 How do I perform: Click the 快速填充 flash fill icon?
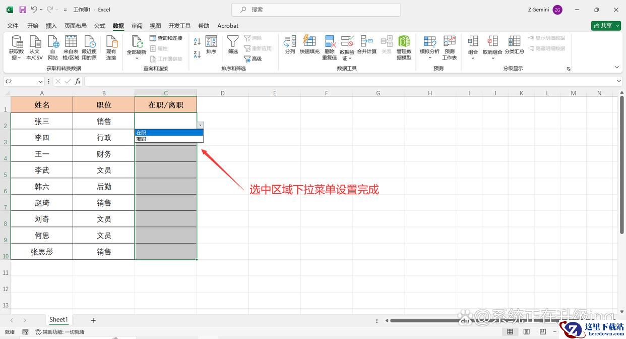coord(309,42)
